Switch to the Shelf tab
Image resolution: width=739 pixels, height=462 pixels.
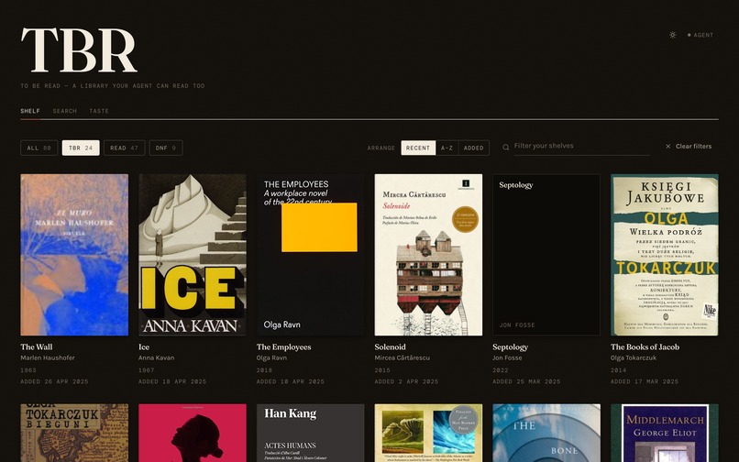pyautogui.click(x=30, y=111)
